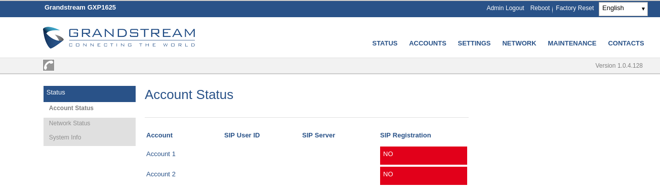Click the Reboot link
This screenshot has height=193, width=660.
pos(540,8)
